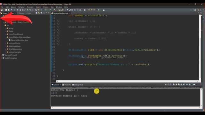This screenshot has height=115, width=205.
Task: Minimize the Project Explorer panel
Action: tap(46, 13)
